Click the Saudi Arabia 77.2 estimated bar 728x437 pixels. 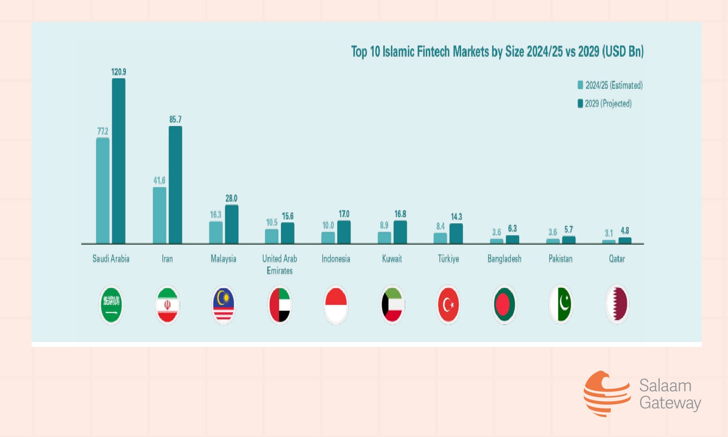(x=103, y=190)
